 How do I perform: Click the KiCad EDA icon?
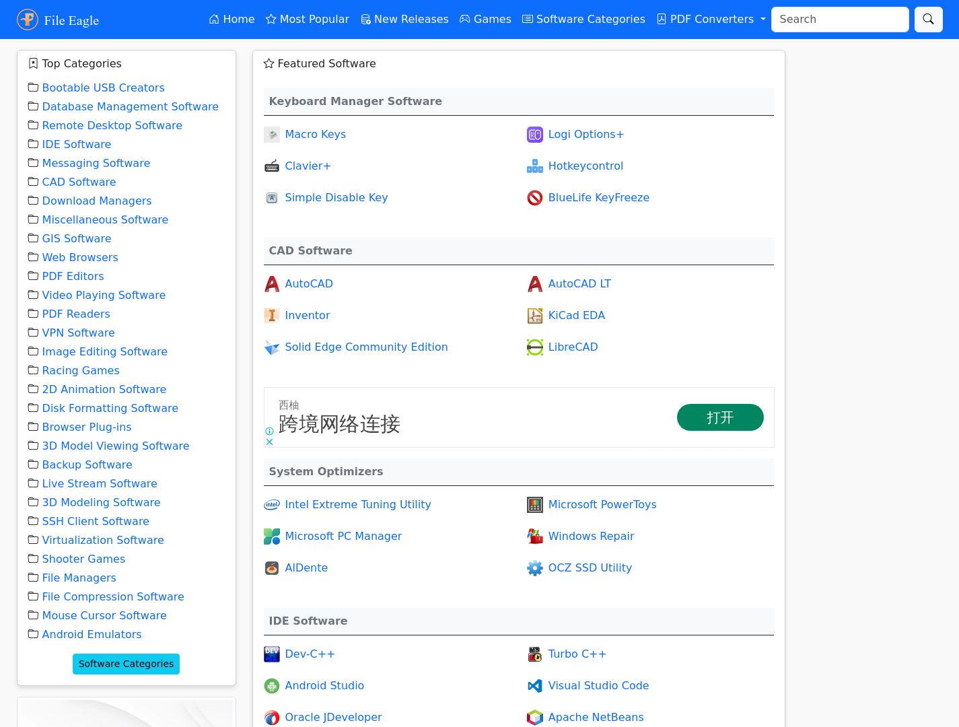535,316
